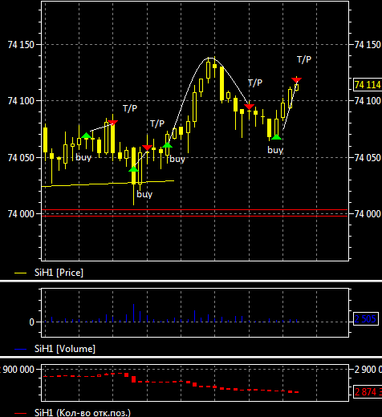Select the leftmost 'buy' text label
The height and width of the screenshot is (417, 382).
[83, 157]
